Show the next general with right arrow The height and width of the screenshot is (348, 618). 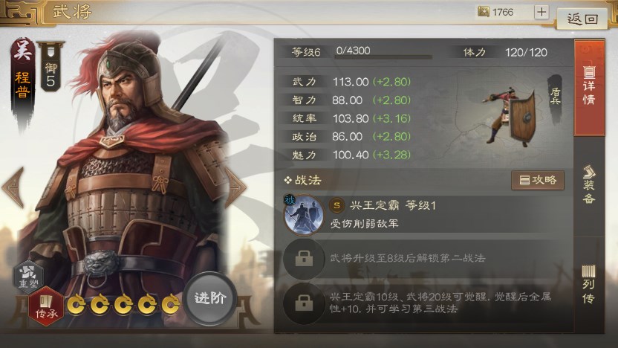pos(235,187)
